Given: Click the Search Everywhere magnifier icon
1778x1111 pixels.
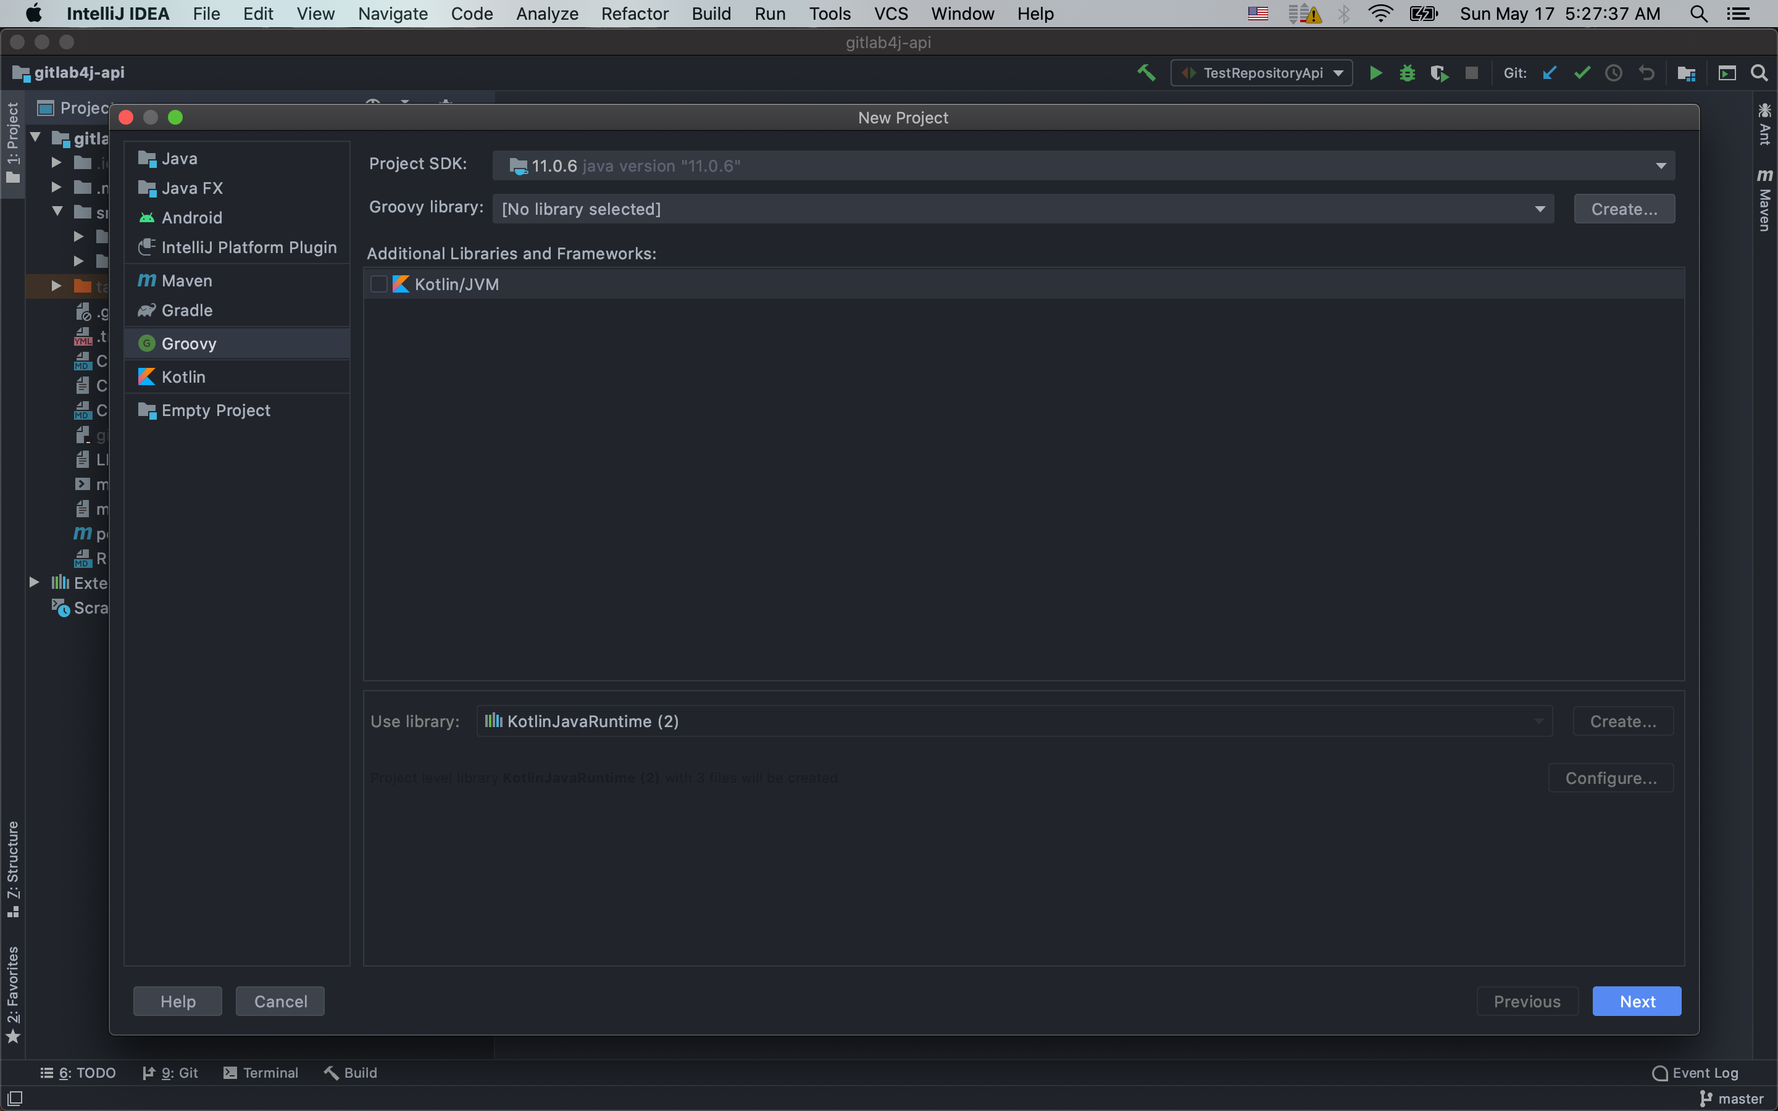Looking at the screenshot, I should 1759,73.
